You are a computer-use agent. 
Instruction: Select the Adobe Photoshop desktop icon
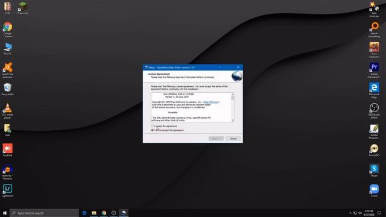tap(374, 131)
